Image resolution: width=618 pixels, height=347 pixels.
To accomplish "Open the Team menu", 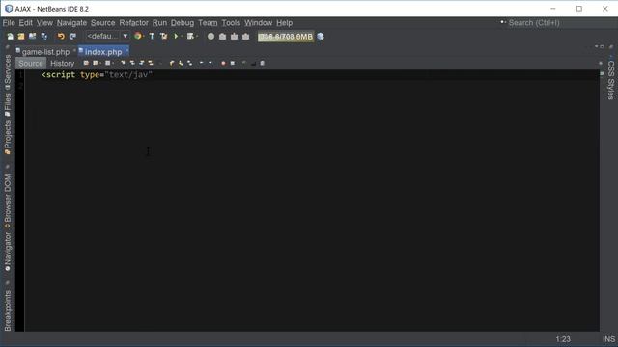I will [x=208, y=23].
